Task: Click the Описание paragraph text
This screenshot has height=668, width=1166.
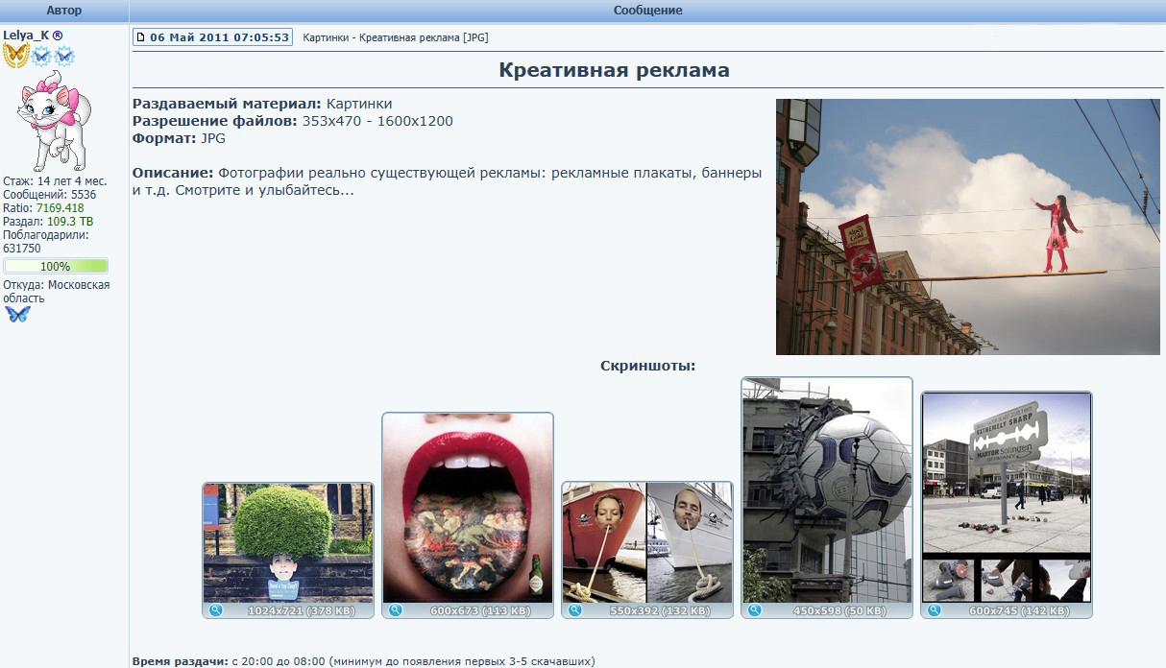Action: 448,181
